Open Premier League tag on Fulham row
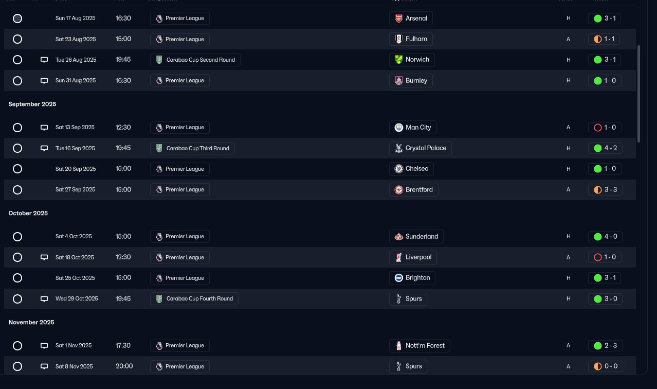Screen dimensions: 657x389 pyautogui.click(x=180, y=39)
